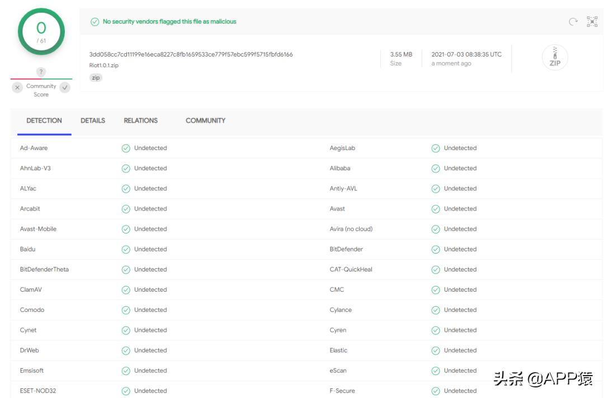Click the similarity graph icon
Screen dimensions: 604x398
coord(592,22)
